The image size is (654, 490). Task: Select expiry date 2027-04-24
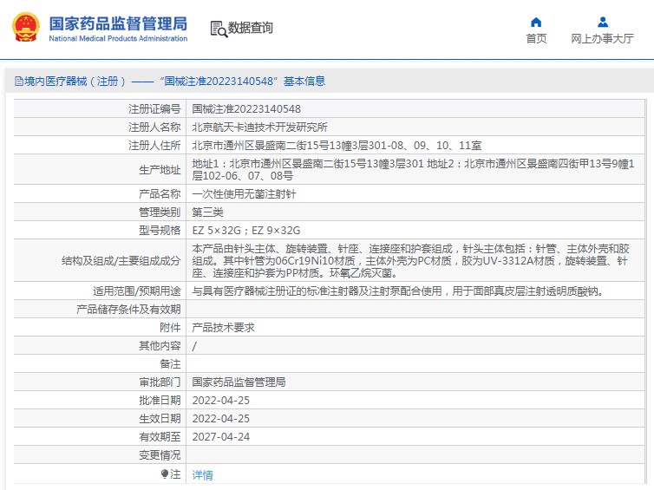220,437
